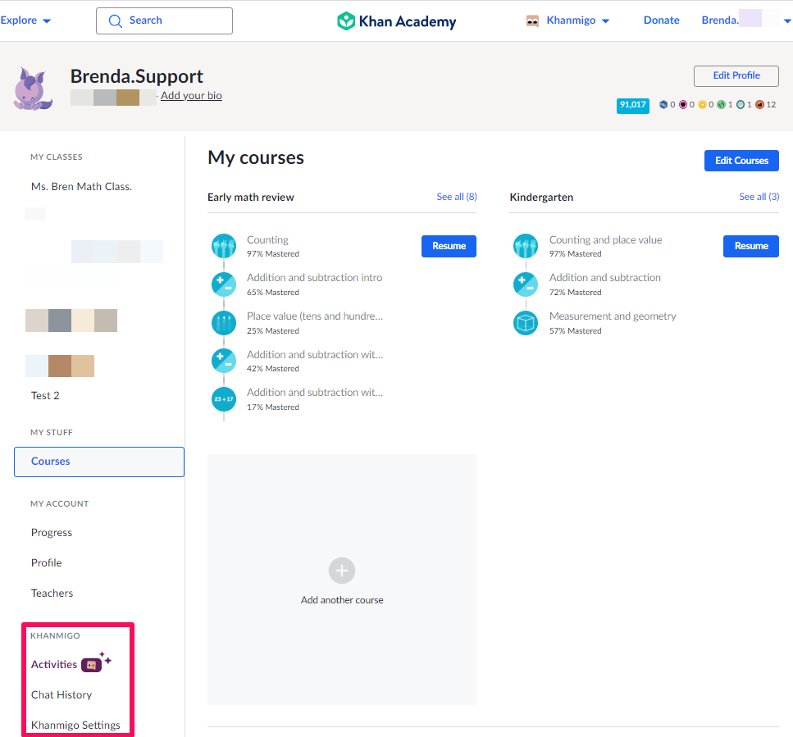
Task: Click the Counting and place value unit icon
Action: click(x=526, y=246)
